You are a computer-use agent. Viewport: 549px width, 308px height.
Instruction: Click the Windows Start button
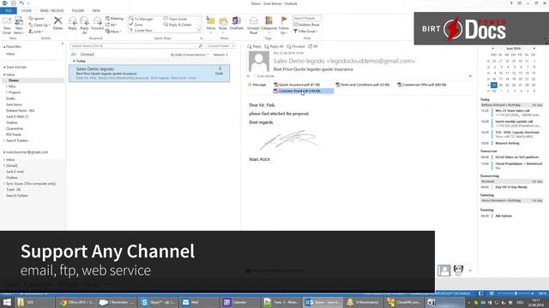click(7, 302)
